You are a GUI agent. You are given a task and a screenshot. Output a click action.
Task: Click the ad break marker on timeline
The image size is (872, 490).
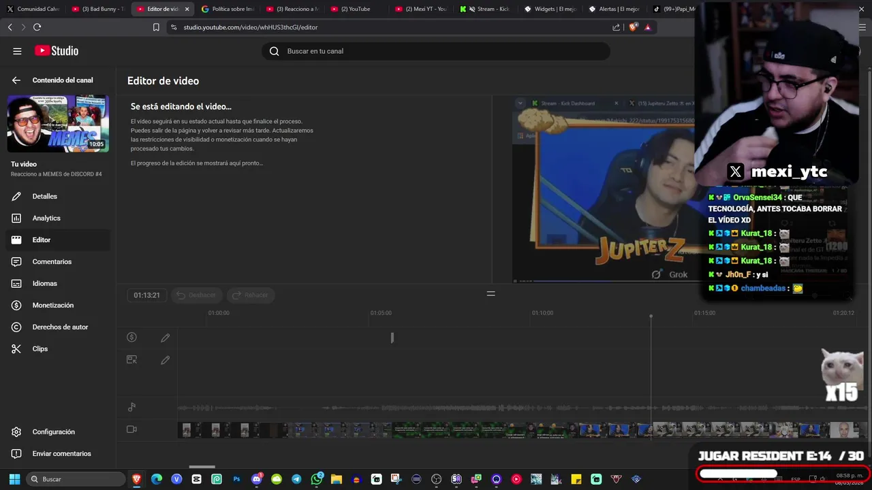(x=392, y=338)
